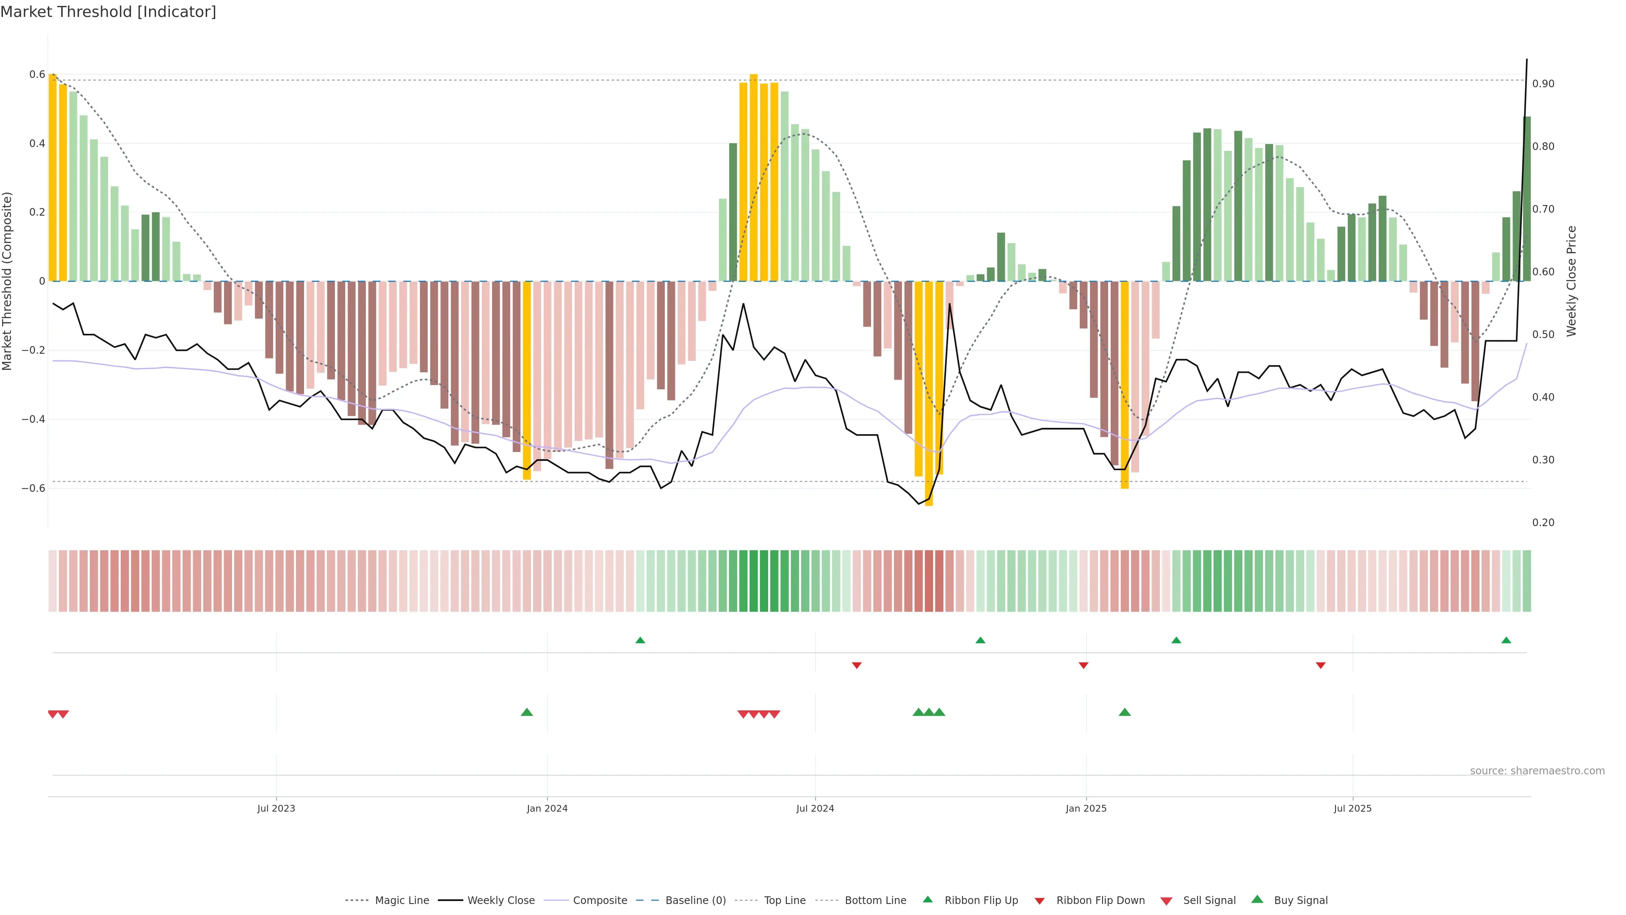Image resolution: width=1626 pixels, height=915 pixels.
Task: Click Buy Signal legend marker
Action: click(1257, 899)
